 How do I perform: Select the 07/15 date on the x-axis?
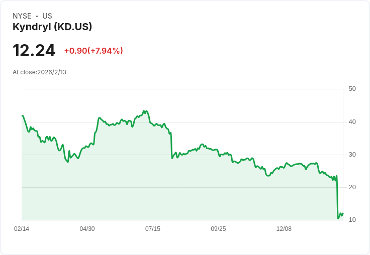point(153,229)
